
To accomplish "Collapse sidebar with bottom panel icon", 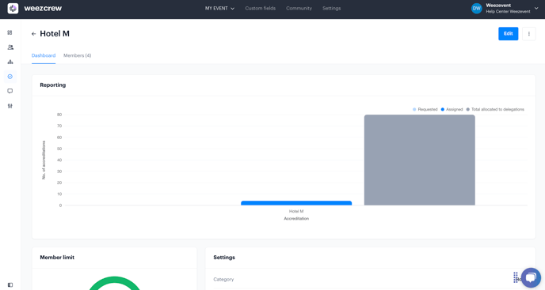I will tap(10, 285).
